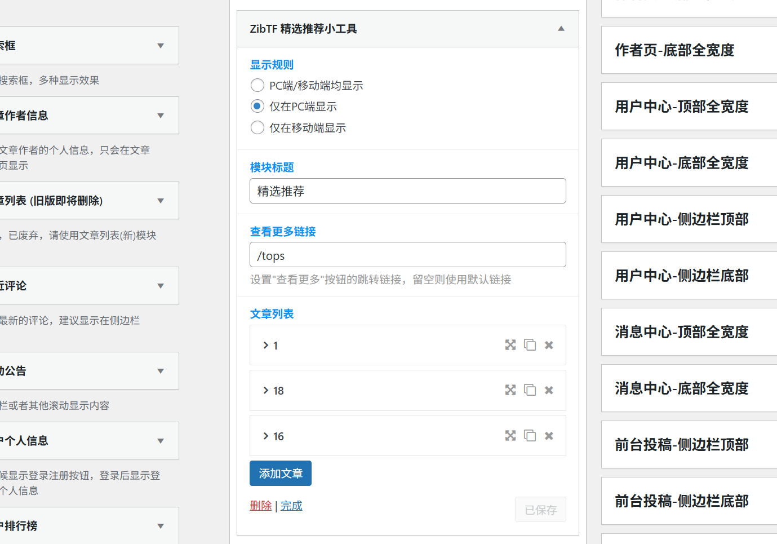Click the 添加文章 button

pyautogui.click(x=280, y=473)
